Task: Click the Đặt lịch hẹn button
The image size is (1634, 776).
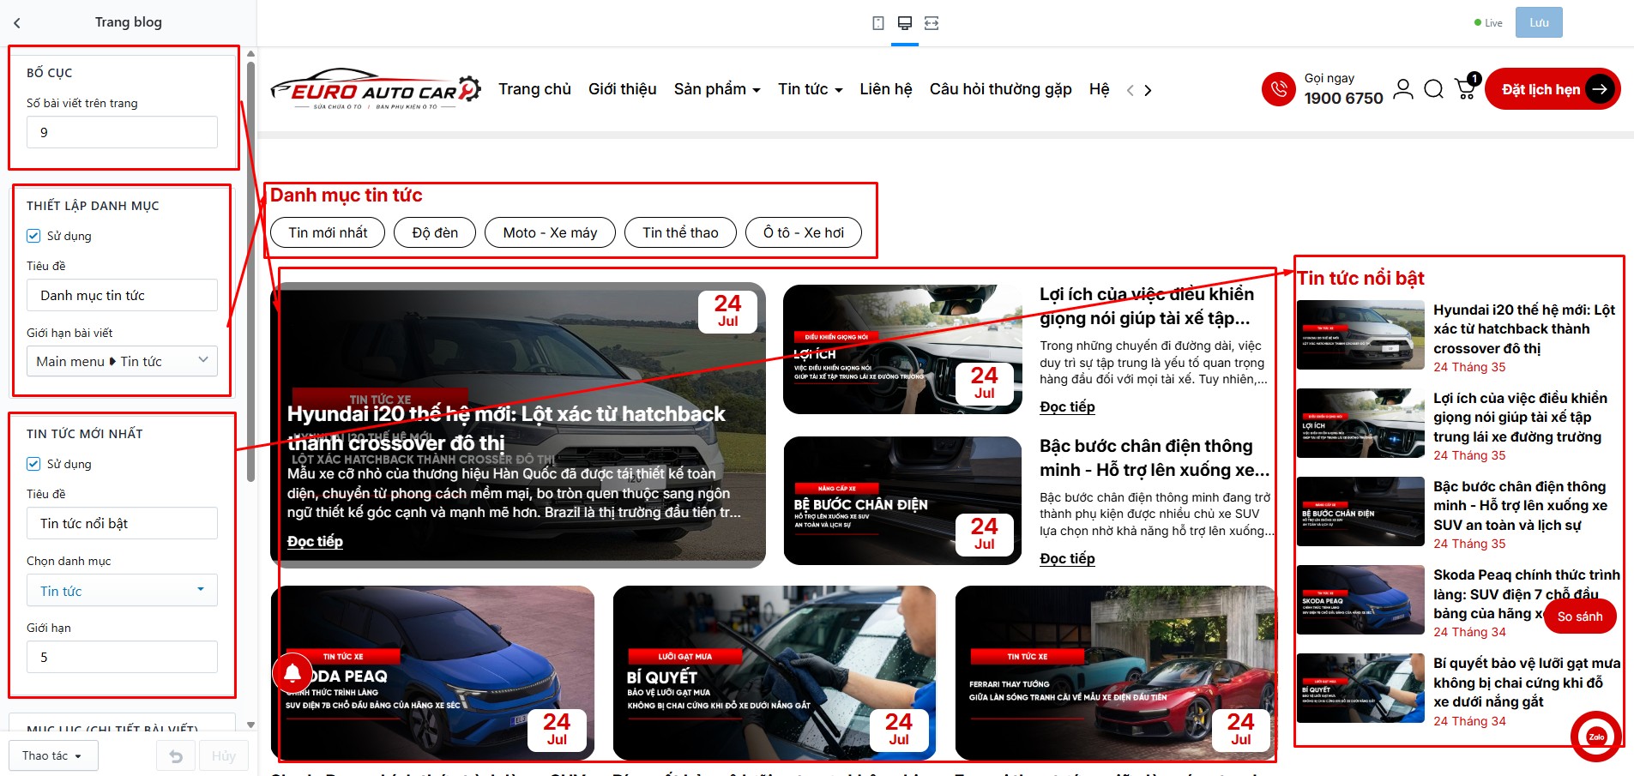Action: point(1553,89)
